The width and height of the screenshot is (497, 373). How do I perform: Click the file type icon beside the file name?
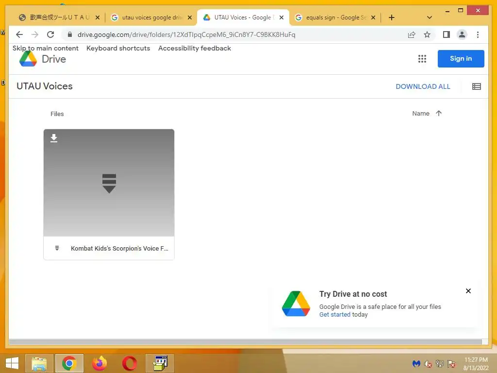click(57, 248)
